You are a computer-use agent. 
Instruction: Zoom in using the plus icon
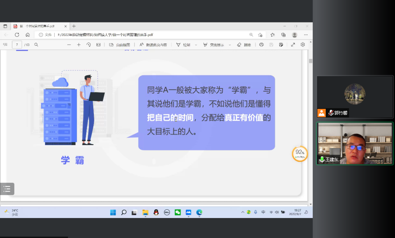79,45
